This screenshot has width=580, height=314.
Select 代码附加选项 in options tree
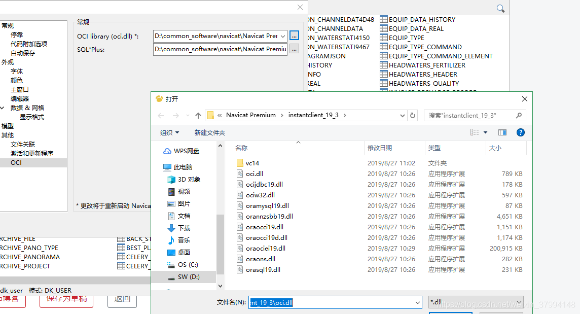29,44
